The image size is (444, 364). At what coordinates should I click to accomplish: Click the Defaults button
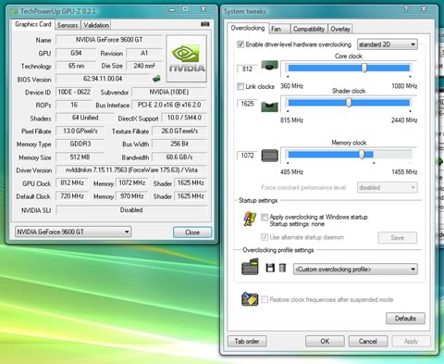[405, 318]
